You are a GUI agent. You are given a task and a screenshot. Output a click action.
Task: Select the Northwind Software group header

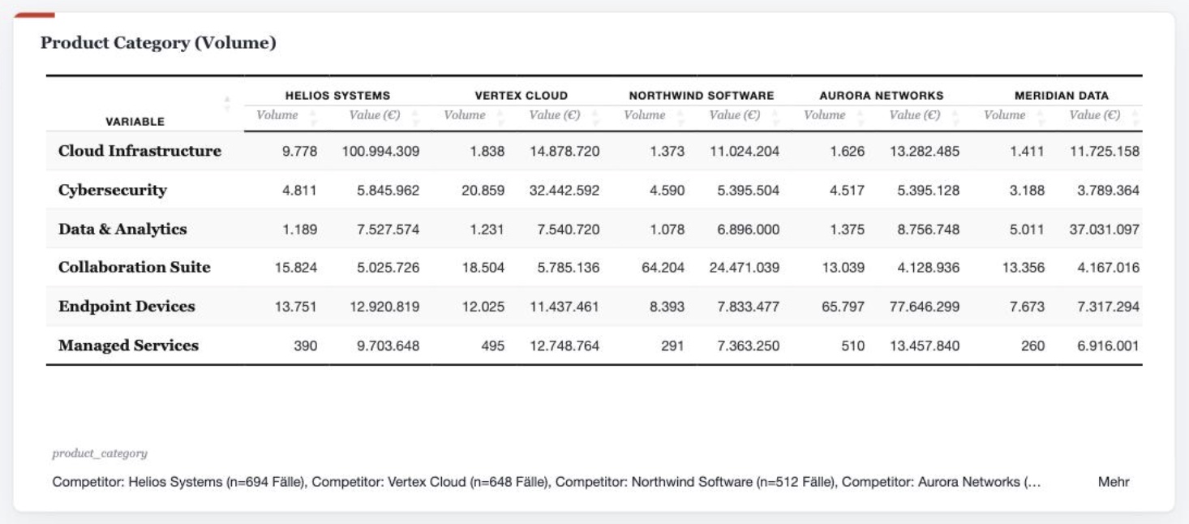coord(702,95)
